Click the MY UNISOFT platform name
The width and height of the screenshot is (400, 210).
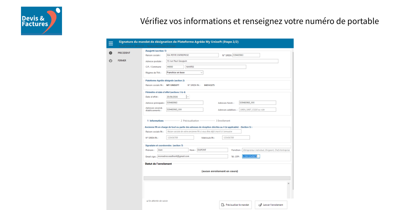click(x=173, y=85)
